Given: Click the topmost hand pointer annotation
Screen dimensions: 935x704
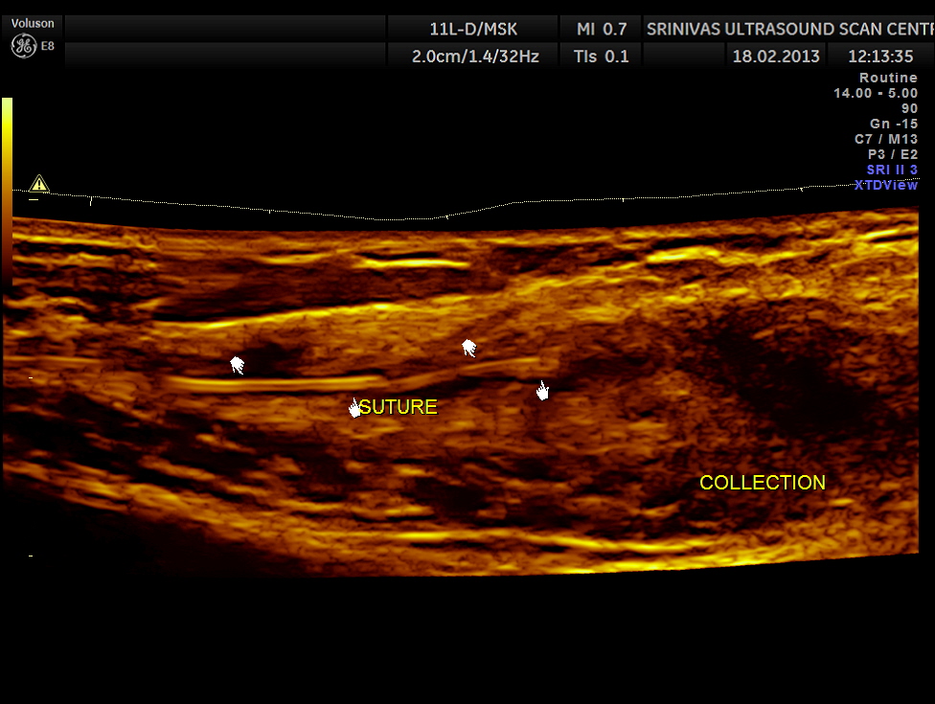Looking at the screenshot, I should tap(468, 347).
